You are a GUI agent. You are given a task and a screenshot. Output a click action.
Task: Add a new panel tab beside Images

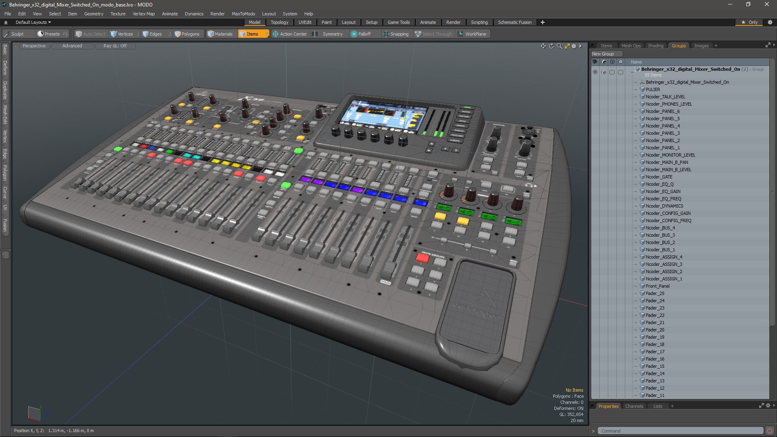(716, 46)
